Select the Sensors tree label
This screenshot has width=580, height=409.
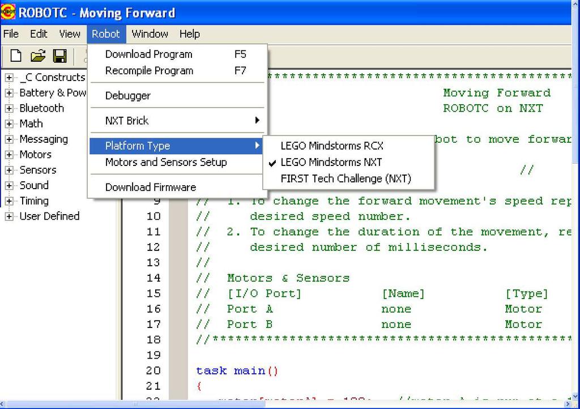pos(38,170)
